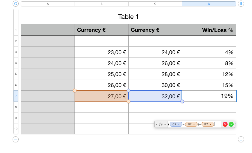This screenshot has height=153, width=252.
Task: Click the formula bar drag handle dot
Action: [157, 125]
